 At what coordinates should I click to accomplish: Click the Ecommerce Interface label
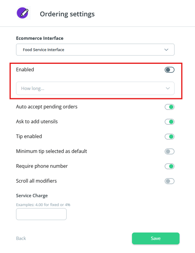click(40, 38)
